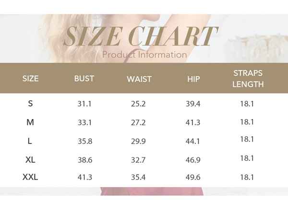Select the L size row label
The image size is (288, 216).
click(30, 141)
